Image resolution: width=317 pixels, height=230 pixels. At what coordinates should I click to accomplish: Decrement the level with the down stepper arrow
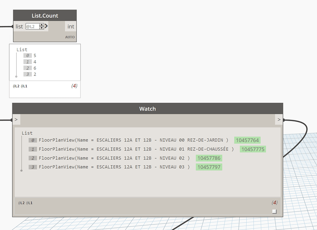tap(41, 28)
